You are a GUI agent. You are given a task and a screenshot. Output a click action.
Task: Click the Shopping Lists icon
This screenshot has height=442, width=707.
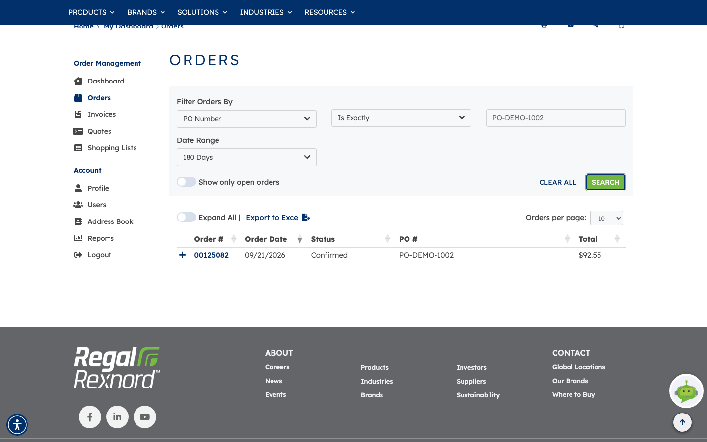pos(78,148)
